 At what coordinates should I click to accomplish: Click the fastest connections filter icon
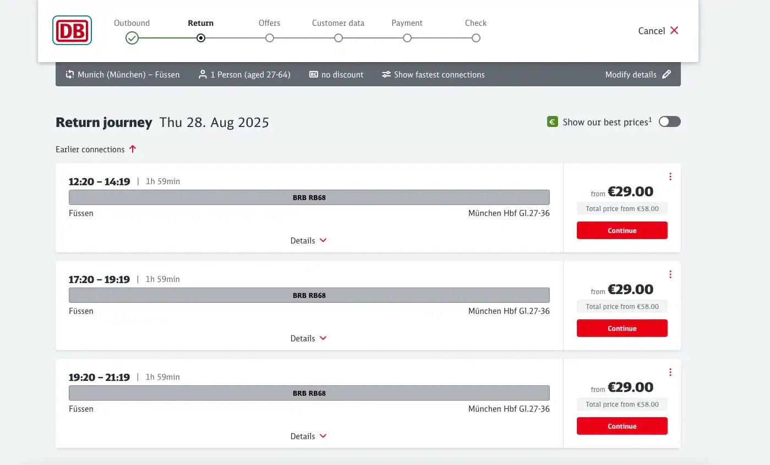pyautogui.click(x=386, y=74)
